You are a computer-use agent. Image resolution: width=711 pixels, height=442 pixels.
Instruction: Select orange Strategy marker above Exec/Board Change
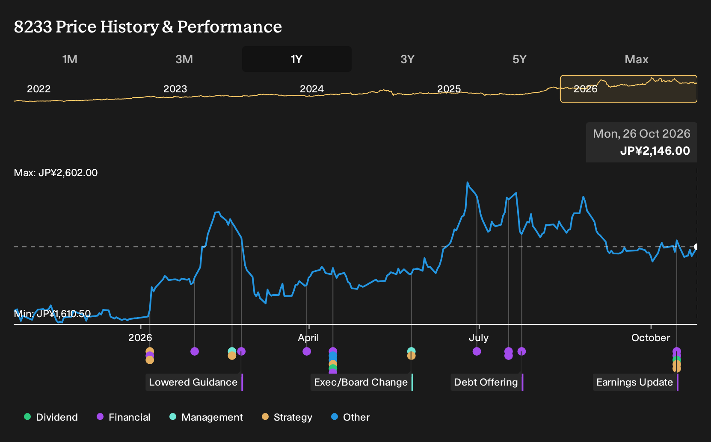click(411, 356)
